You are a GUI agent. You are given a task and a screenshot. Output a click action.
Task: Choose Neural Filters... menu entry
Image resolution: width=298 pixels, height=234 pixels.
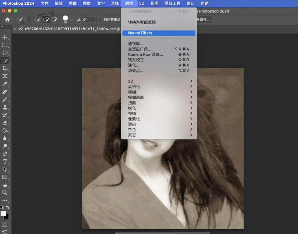coord(159,33)
